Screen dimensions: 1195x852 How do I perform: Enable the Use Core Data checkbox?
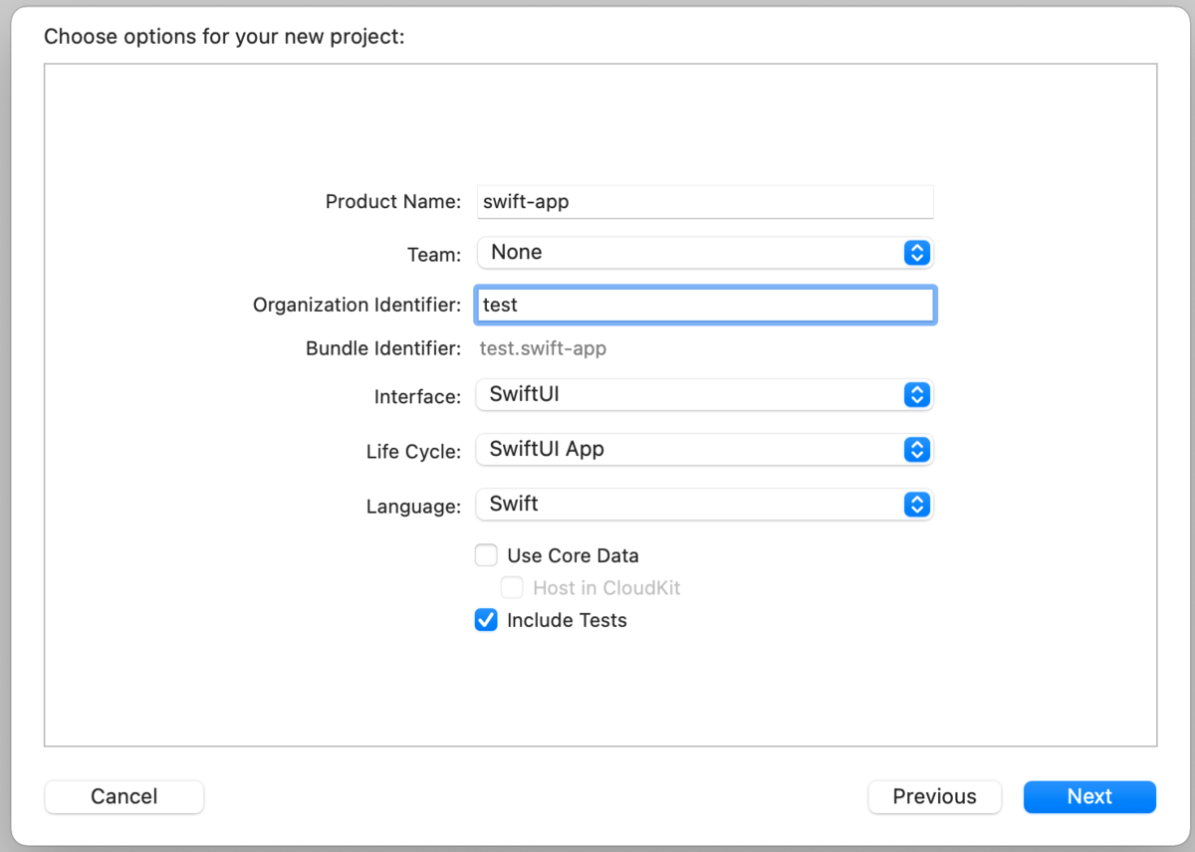[486, 555]
